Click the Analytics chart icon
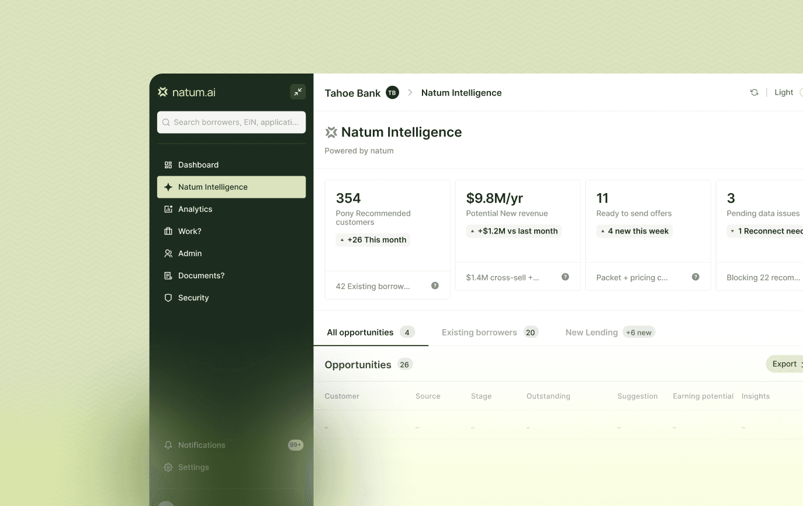Viewport: 803px width, 506px height. click(168, 210)
